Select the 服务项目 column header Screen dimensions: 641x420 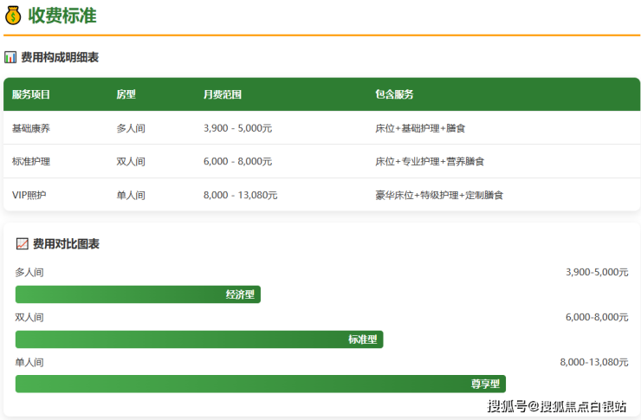(31, 94)
